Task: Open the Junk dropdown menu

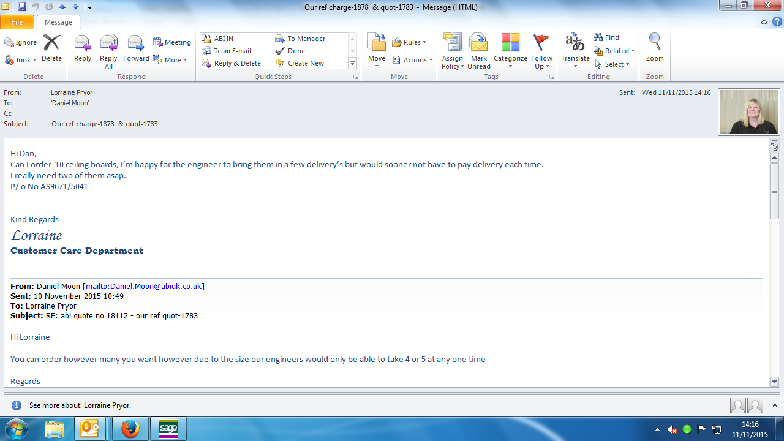Action: click(21, 60)
